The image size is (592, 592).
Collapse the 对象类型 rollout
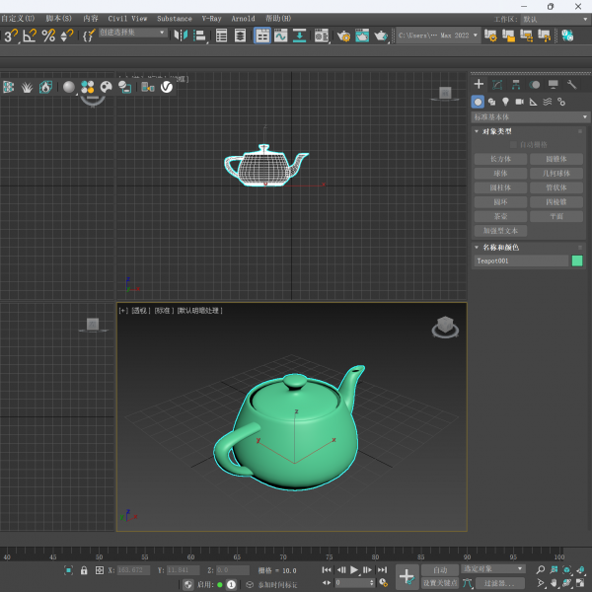(x=497, y=131)
